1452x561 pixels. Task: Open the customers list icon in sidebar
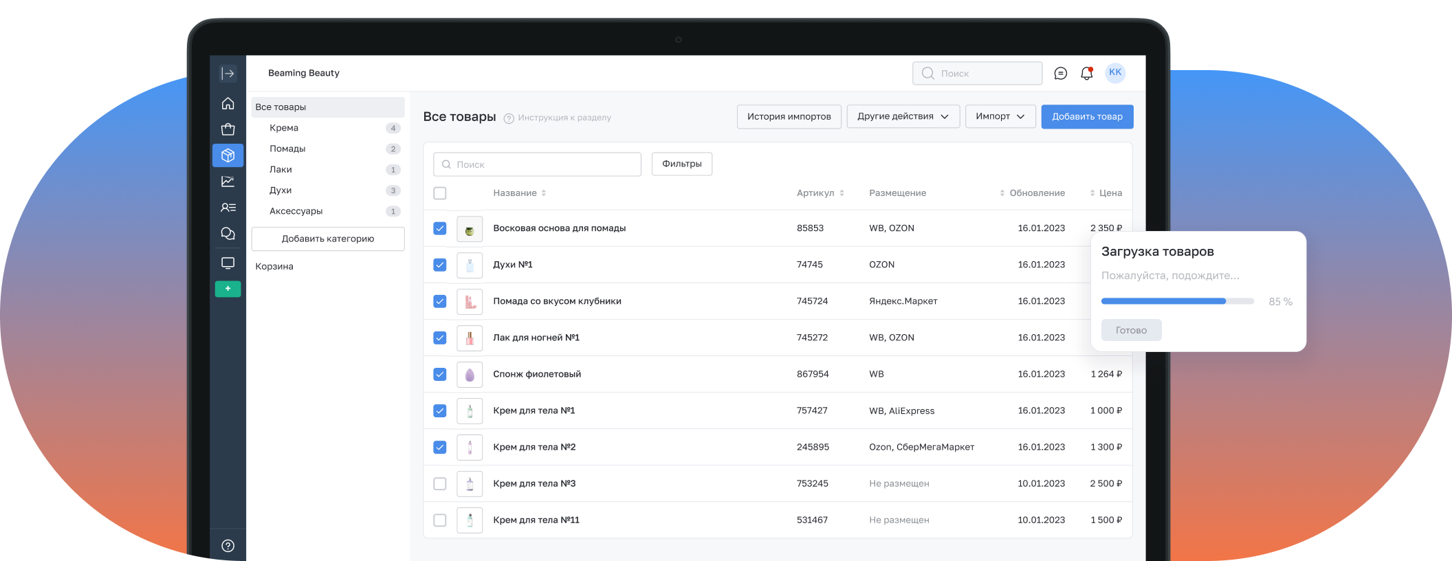tap(228, 208)
